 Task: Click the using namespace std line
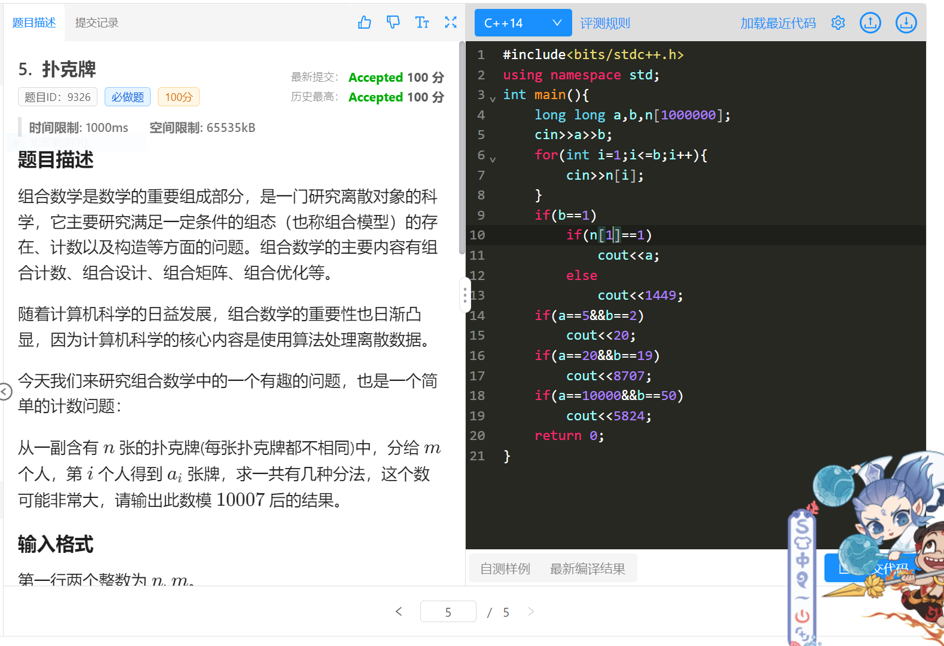(x=581, y=75)
